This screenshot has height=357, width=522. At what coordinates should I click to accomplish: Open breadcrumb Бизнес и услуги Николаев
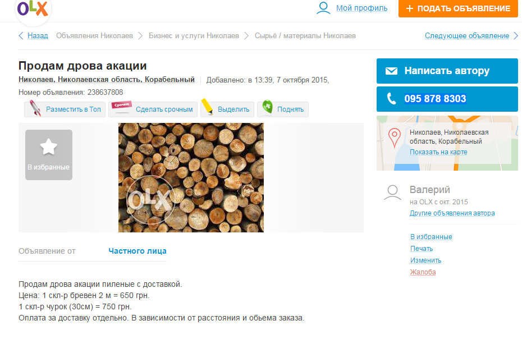coord(194,36)
